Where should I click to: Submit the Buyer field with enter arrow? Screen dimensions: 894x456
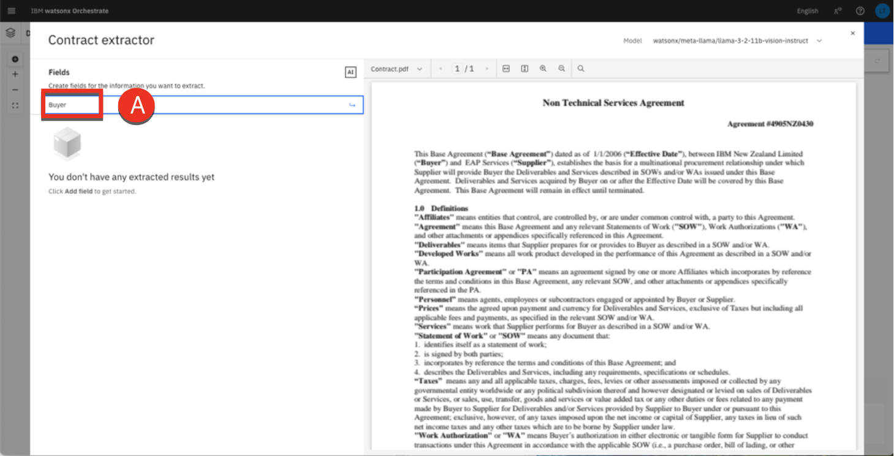point(352,105)
